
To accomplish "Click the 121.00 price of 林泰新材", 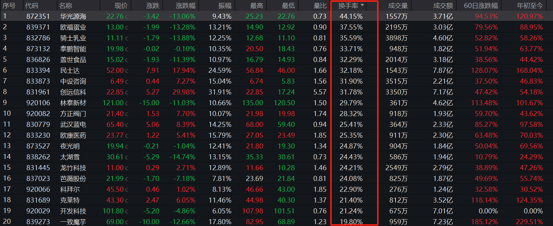I will coord(113,103).
